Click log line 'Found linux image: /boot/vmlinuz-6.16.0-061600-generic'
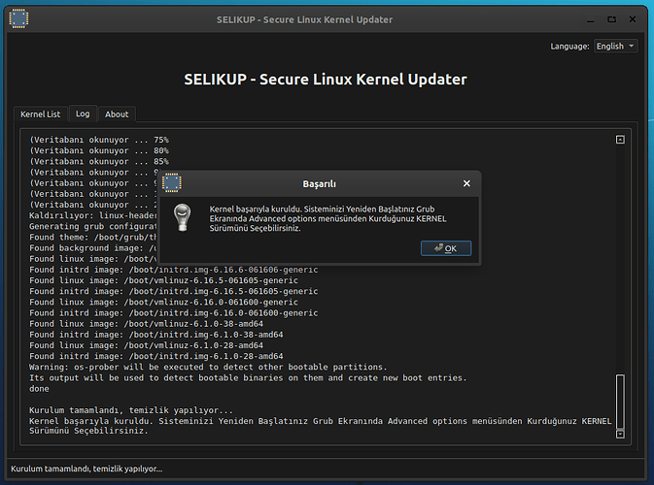The height and width of the screenshot is (485, 654). click(163, 303)
